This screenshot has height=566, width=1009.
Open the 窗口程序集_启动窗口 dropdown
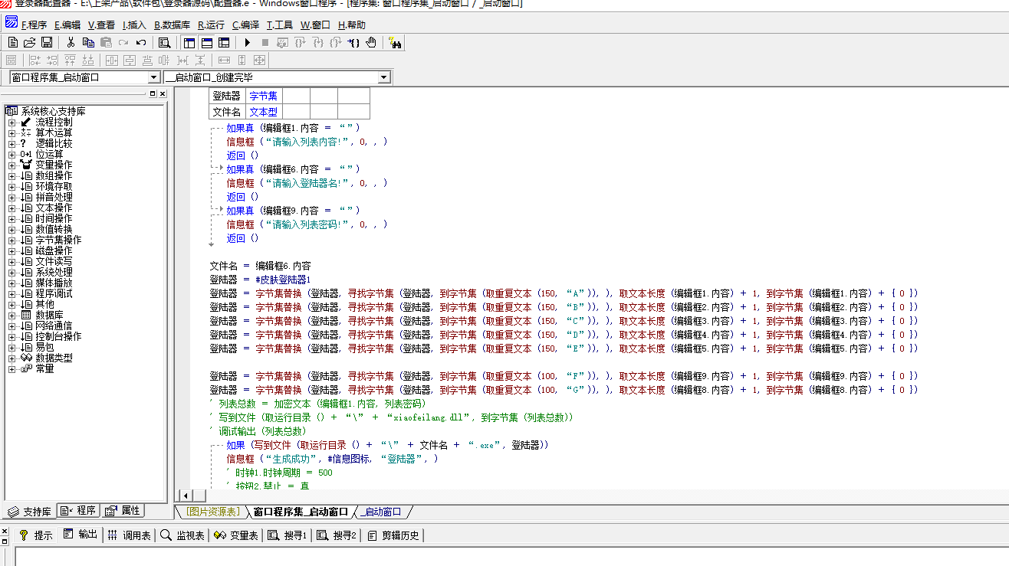pos(154,77)
